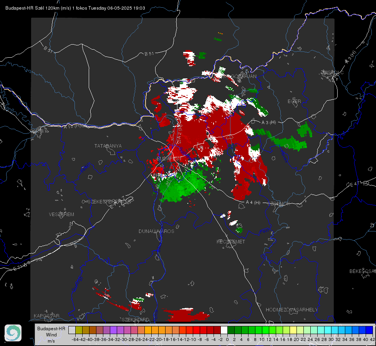Click the 'A 4 (H)' road label
Viewport: 376px width, 346px height.
(x=253, y=203)
